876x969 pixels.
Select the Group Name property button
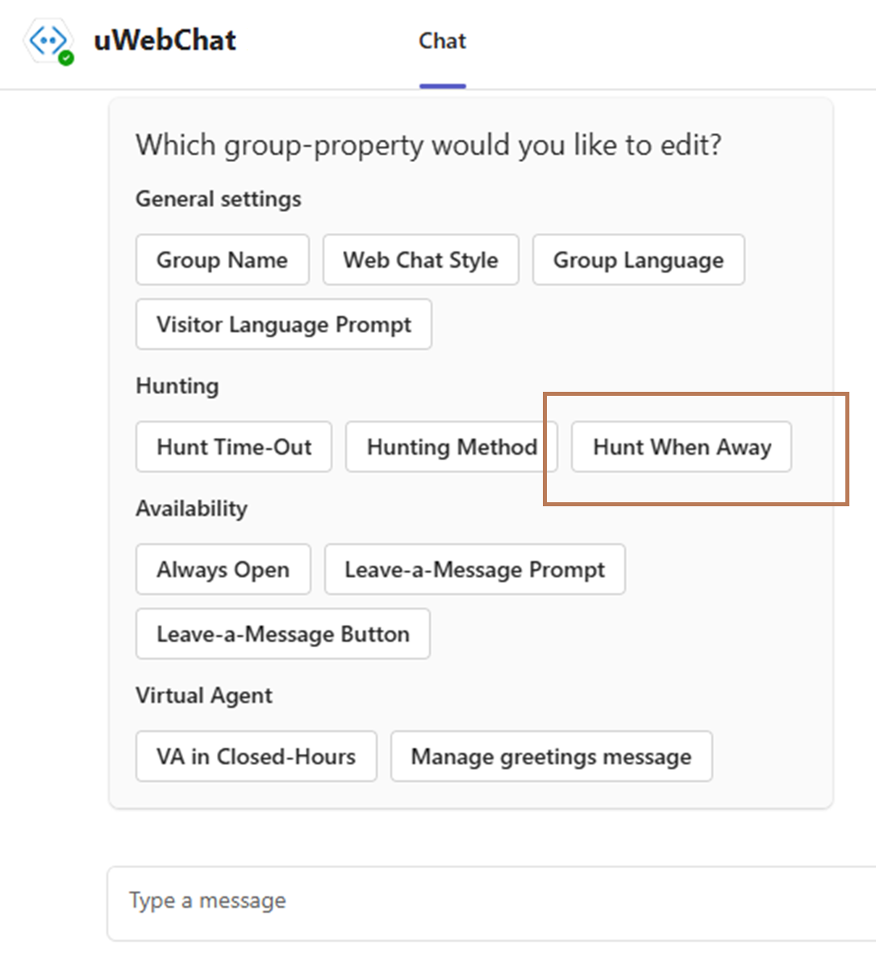[222, 260]
